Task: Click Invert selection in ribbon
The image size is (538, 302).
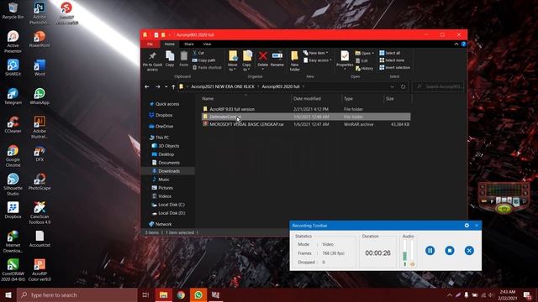Action: point(395,67)
